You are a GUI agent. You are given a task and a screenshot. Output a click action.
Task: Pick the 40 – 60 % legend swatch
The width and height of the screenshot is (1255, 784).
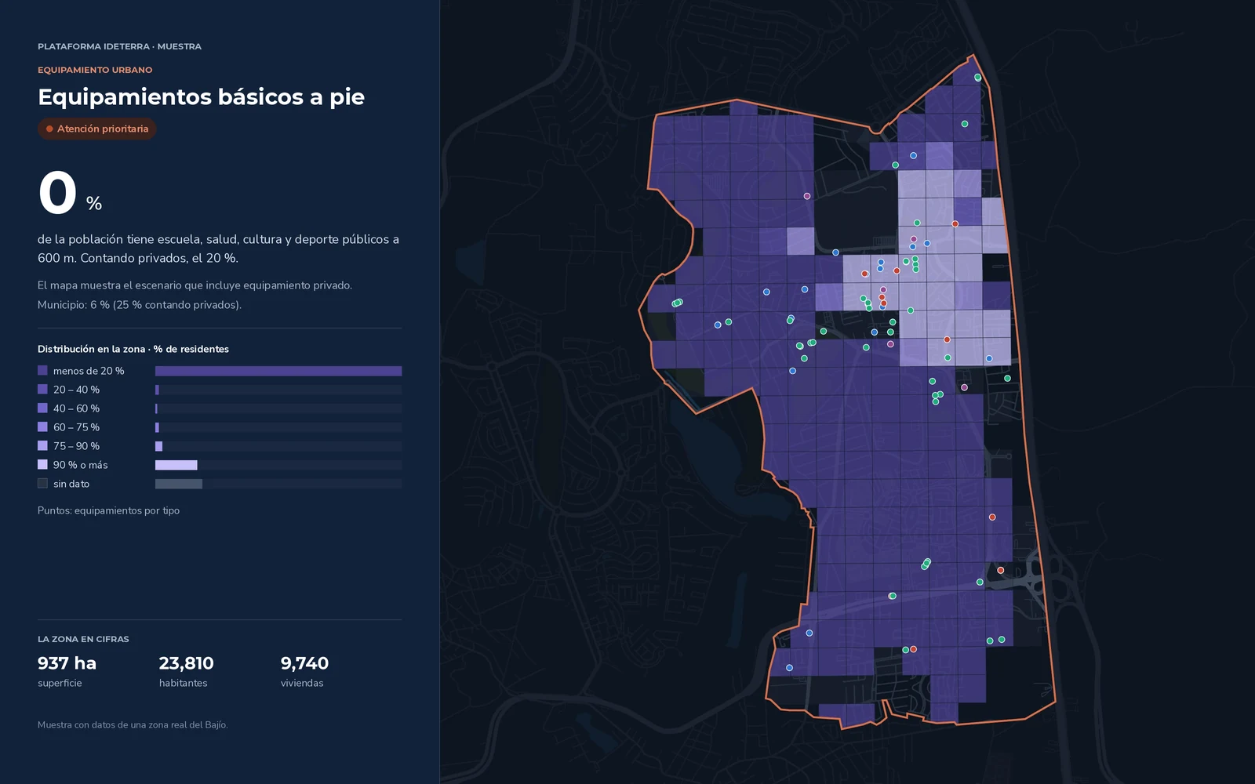(x=42, y=408)
